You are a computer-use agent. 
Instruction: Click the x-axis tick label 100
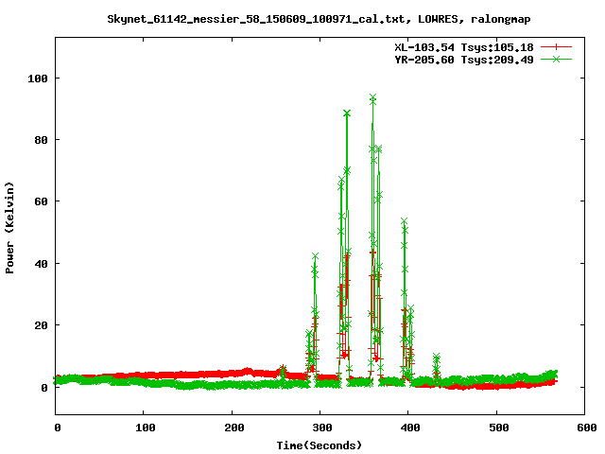pyautogui.click(x=144, y=428)
